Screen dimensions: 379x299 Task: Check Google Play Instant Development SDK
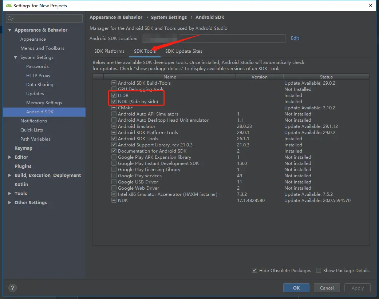tap(114, 163)
